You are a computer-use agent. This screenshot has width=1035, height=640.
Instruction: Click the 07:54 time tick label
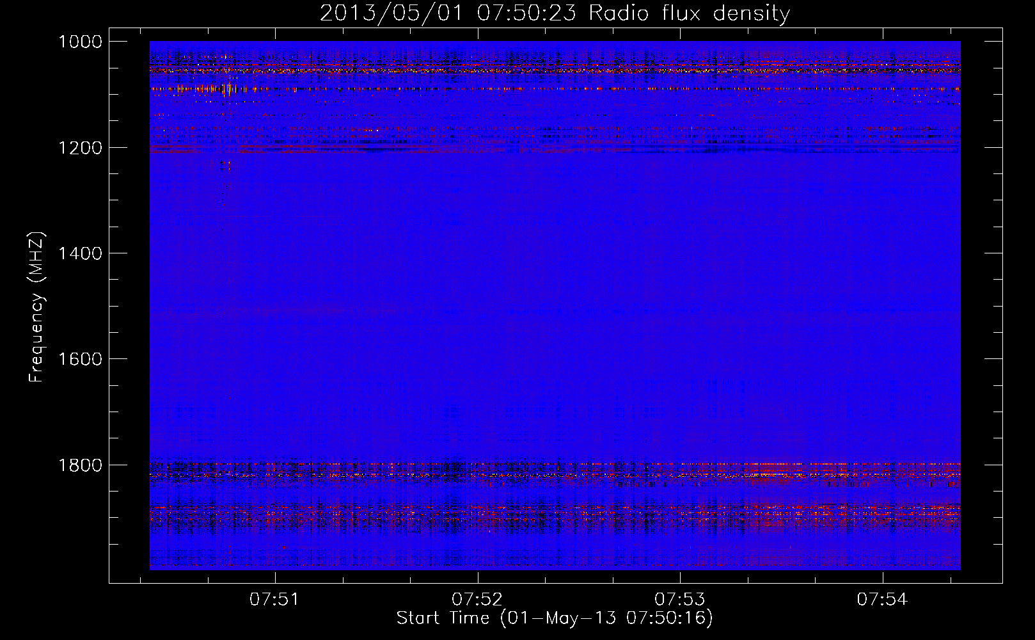coord(882,600)
